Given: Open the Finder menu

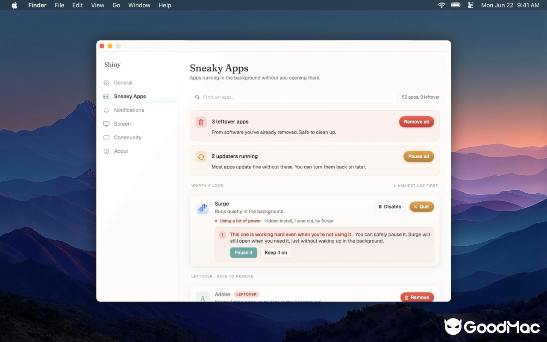Looking at the screenshot, I should pyautogui.click(x=37, y=5).
